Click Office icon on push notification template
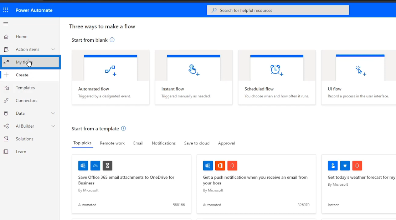Screen dimensions: 396x220 tap(220, 166)
